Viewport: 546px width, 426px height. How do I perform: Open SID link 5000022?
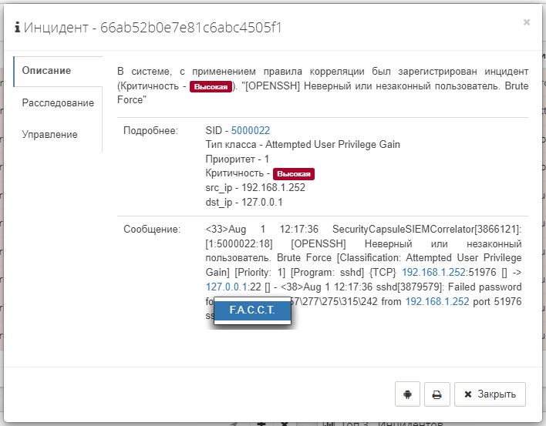pyautogui.click(x=251, y=130)
